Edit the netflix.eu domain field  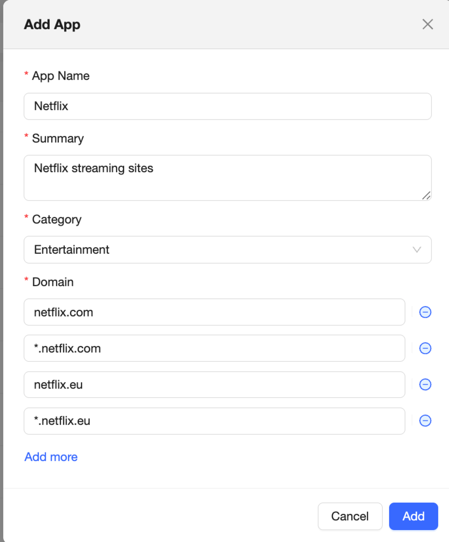pos(214,385)
